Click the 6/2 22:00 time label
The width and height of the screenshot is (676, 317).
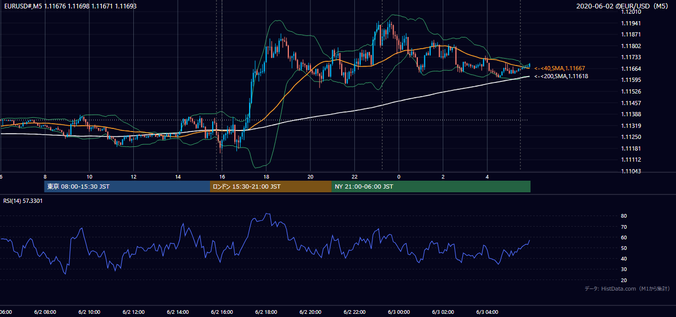tap(354, 312)
